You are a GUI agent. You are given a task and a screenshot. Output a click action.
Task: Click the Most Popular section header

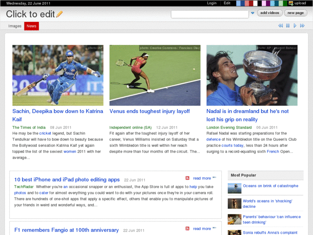pos(266,175)
